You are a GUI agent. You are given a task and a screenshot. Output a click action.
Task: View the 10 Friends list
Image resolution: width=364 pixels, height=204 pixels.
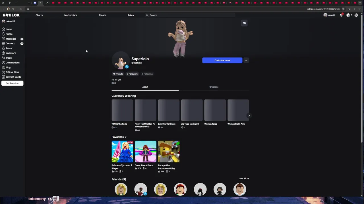coord(118,74)
